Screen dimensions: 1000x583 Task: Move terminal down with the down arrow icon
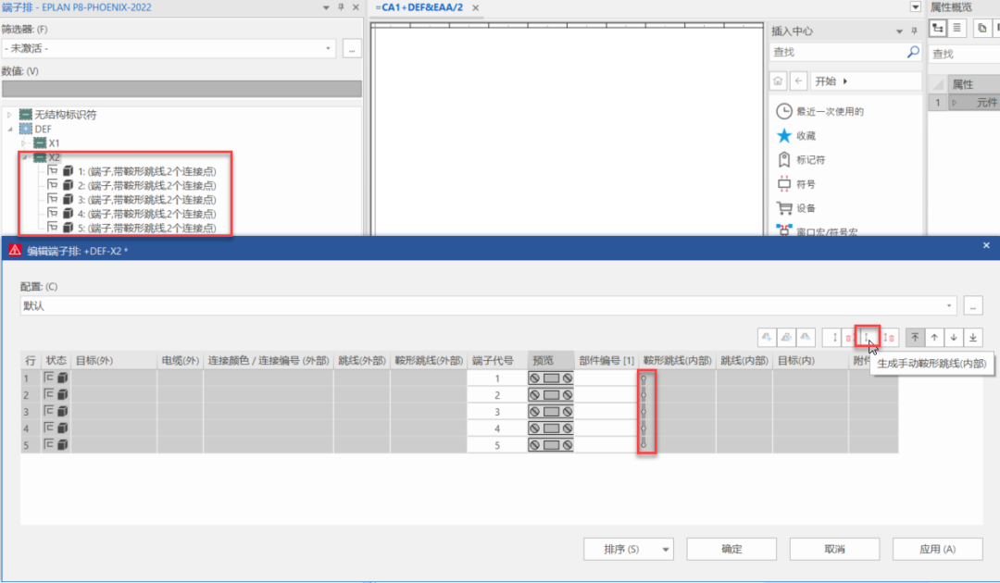(x=954, y=338)
